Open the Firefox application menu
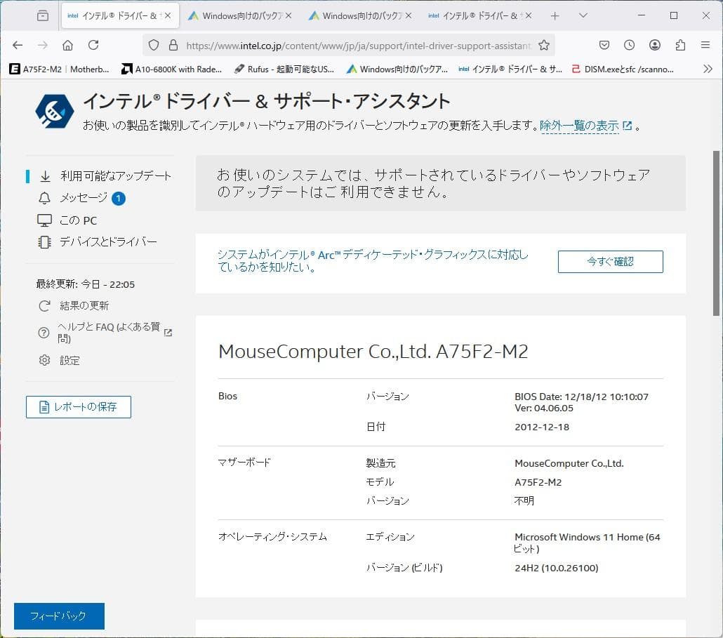Screen dimensions: 723x638 coord(705,44)
